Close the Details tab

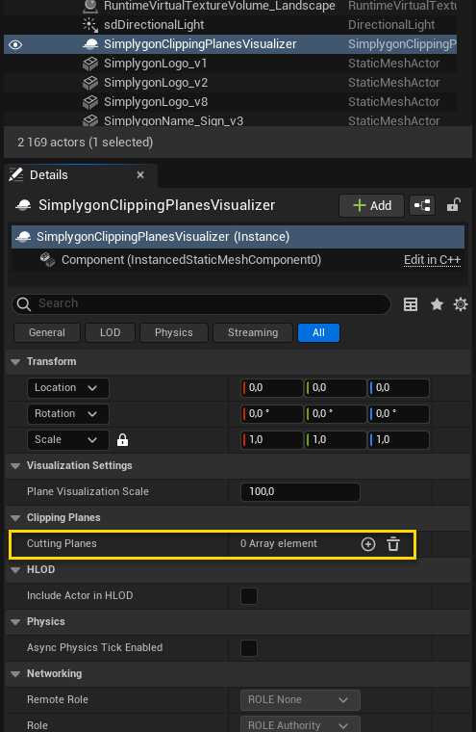tap(140, 175)
